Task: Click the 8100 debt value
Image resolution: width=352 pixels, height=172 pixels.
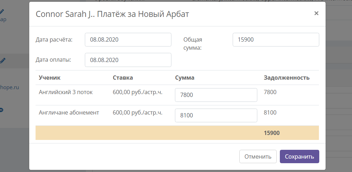Action: point(270,113)
